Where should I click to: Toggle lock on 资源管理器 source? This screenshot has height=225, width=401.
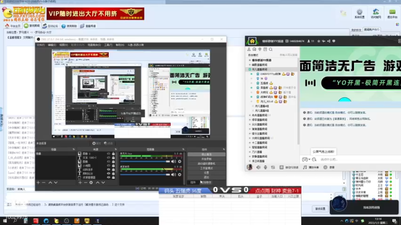(x=113, y=177)
